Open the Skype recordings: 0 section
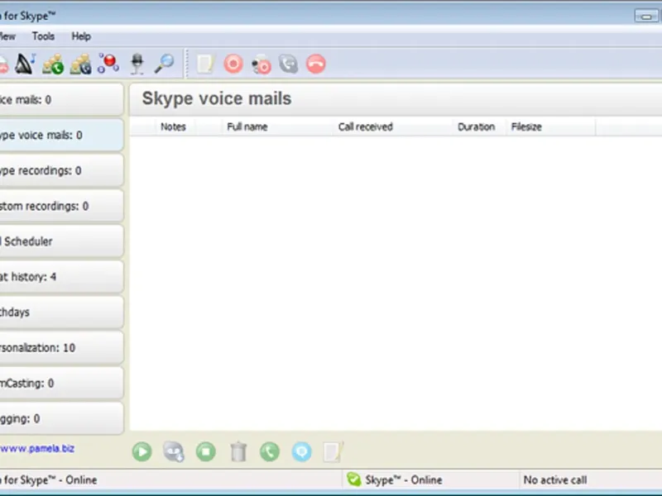 pyautogui.click(x=61, y=170)
